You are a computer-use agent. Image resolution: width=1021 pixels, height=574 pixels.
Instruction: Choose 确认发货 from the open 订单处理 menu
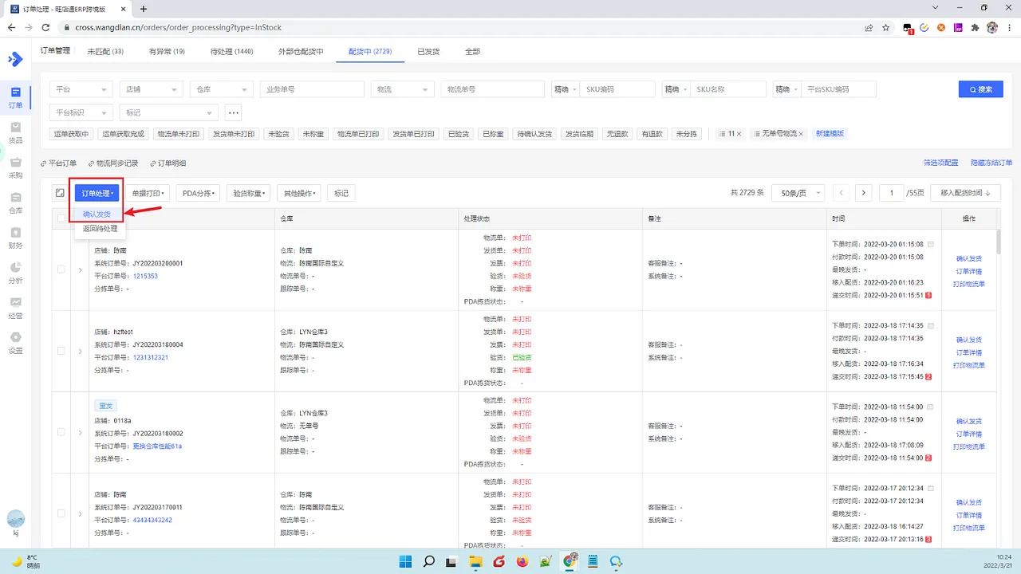pos(96,214)
